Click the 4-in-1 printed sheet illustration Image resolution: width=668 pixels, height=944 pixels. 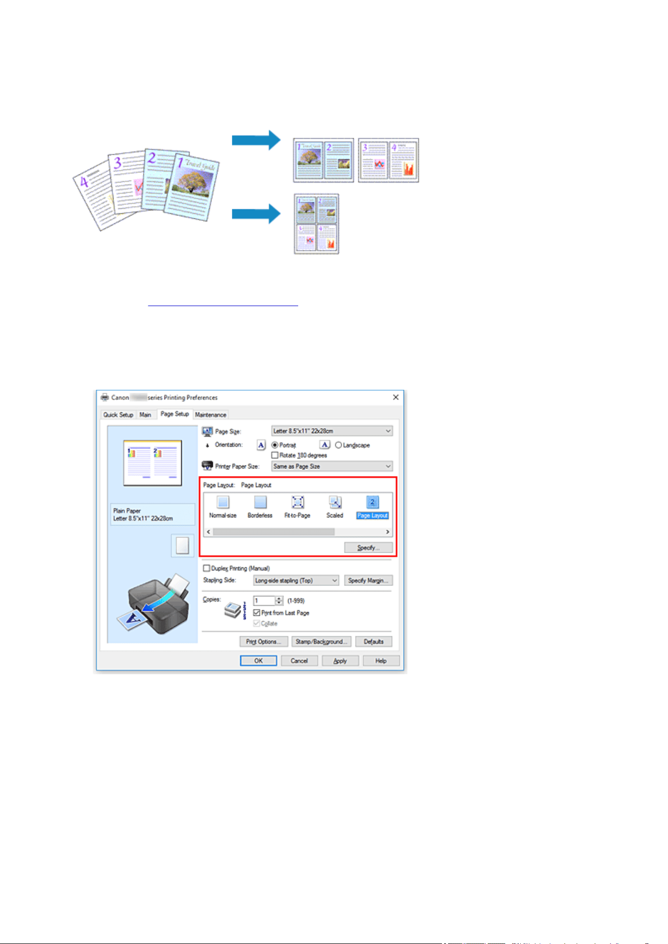[316, 223]
